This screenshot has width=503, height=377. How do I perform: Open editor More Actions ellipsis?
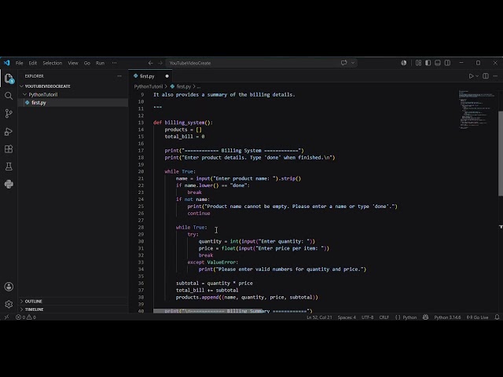coord(495,76)
